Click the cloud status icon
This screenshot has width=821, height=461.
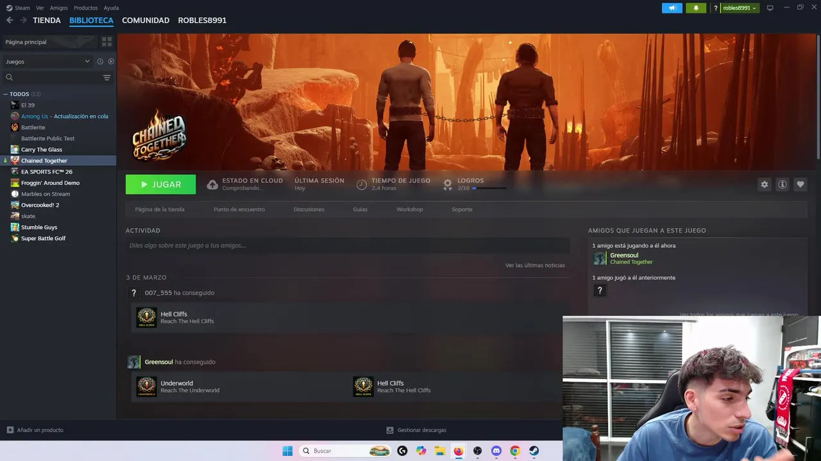click(x=212, y=184)
